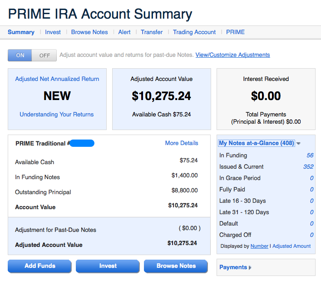Open More Details for PRIME Traditional

click(x=182, y=143)
